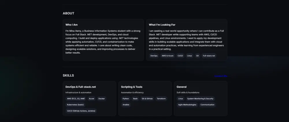
Task: Click the What I'm Looking For card title
Action: tap(162, 25)
